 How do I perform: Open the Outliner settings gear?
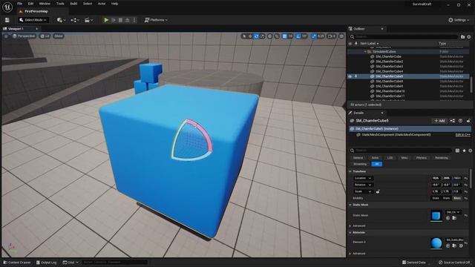(469, 36)
